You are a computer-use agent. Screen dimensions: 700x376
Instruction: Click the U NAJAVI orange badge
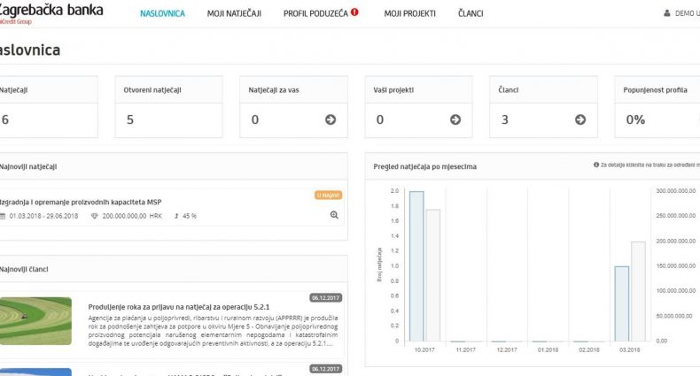(328, 196)
